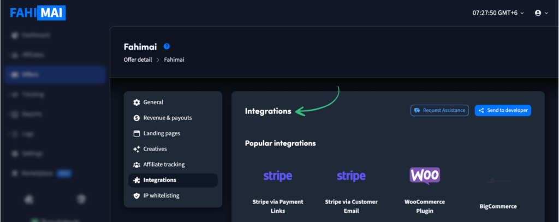Choose the BigCommerce integration
The height and width of the screenshot is (222, 559).
(498, 206)
